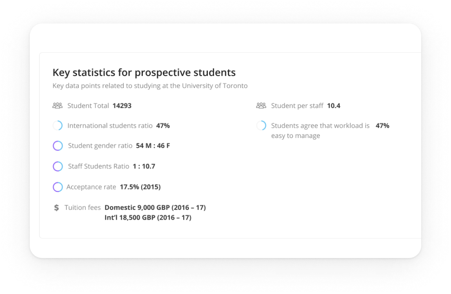Select the gender ratio value 54 M : 46 F

[x=153, y=146]
